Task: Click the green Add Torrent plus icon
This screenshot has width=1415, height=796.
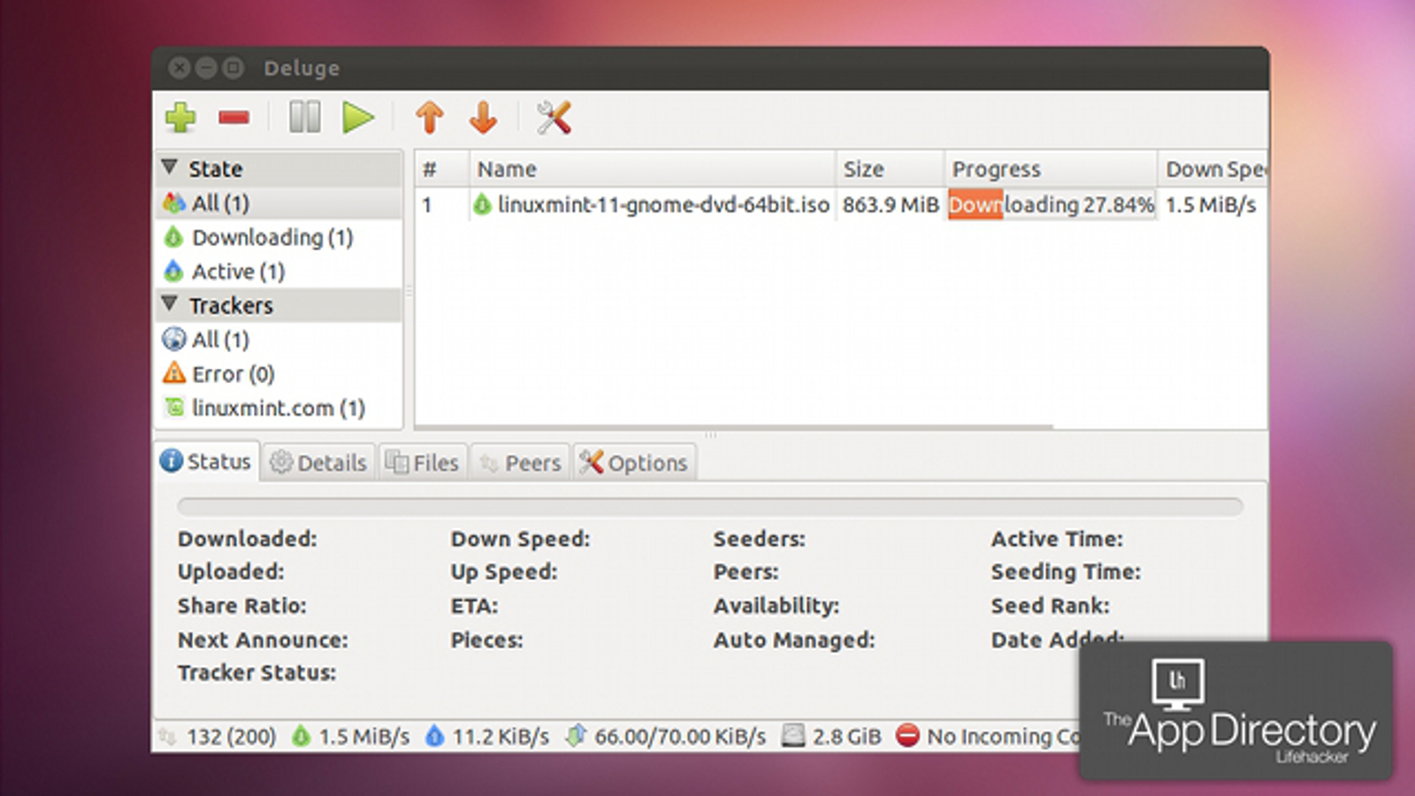Action: (x=180, y=117)
